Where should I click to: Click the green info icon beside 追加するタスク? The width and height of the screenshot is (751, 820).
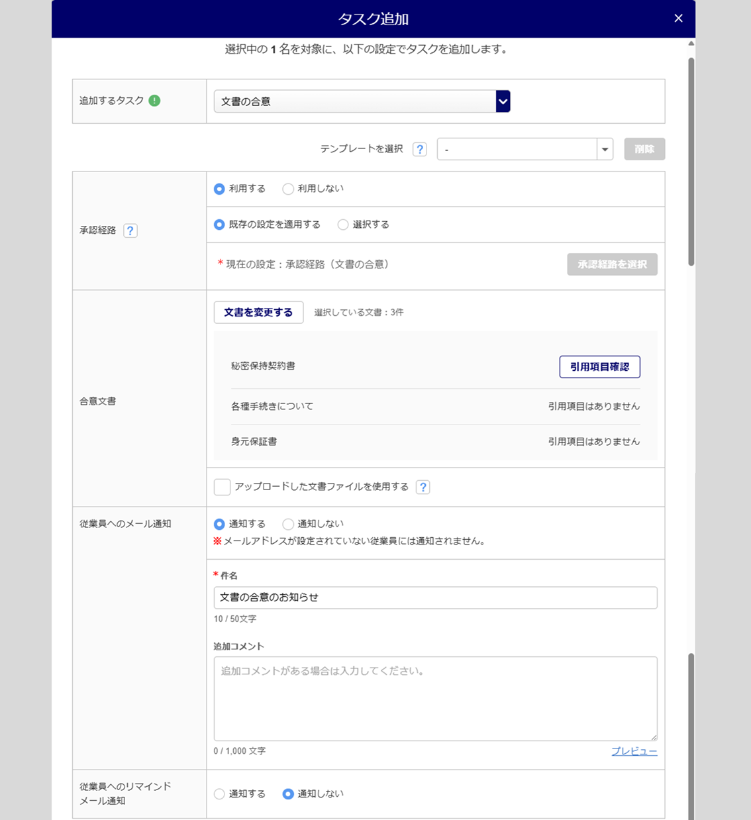point(154,101)
